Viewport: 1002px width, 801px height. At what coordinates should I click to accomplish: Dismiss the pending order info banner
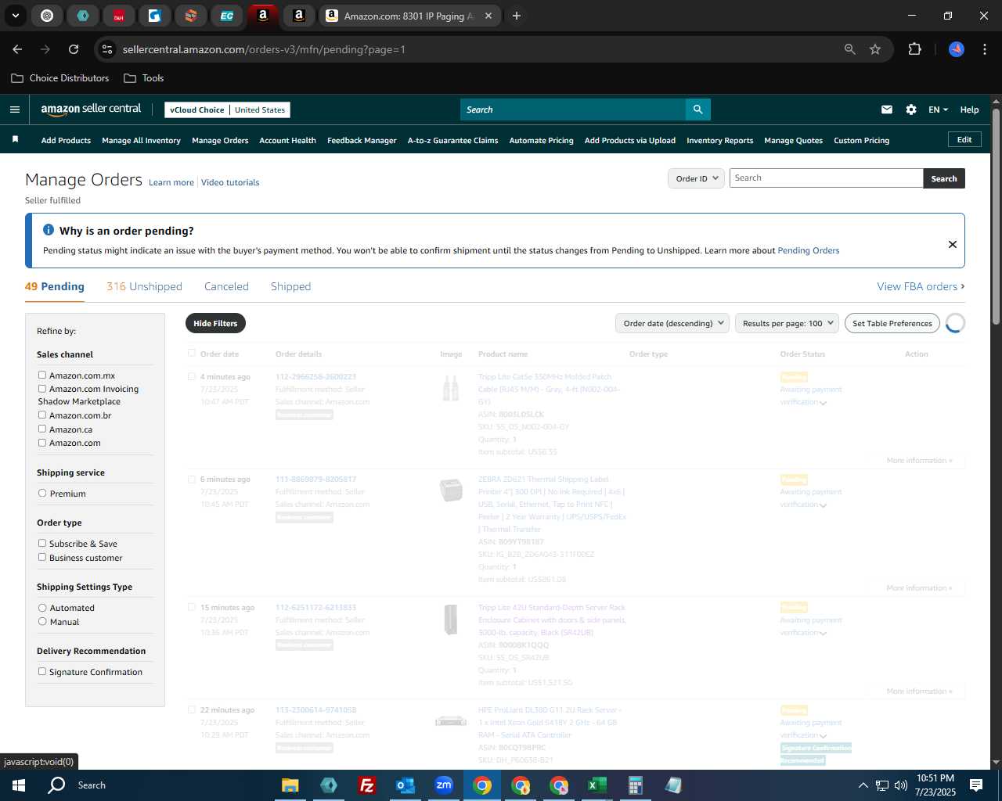tap(953, 244)
